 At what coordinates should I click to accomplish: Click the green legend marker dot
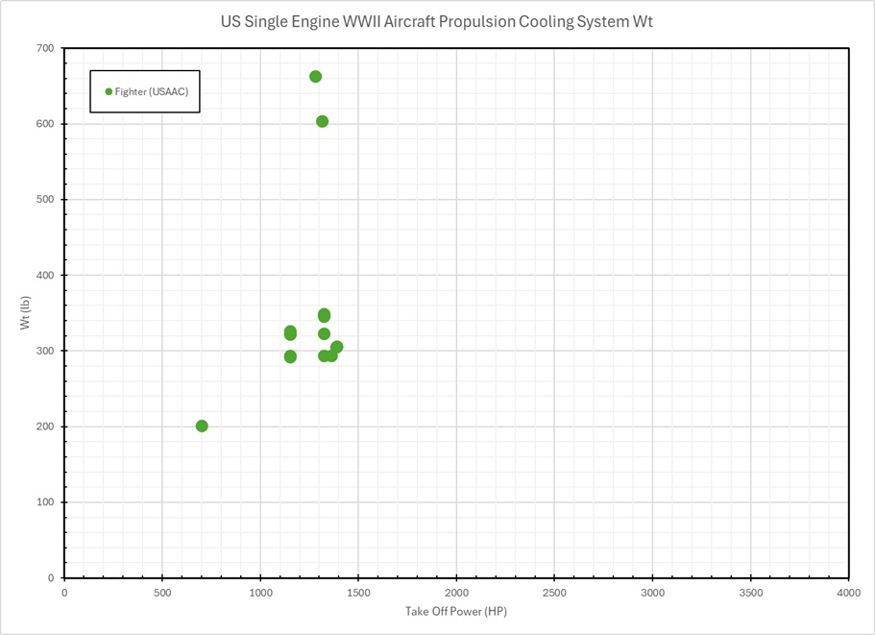(x=109, y=91)
